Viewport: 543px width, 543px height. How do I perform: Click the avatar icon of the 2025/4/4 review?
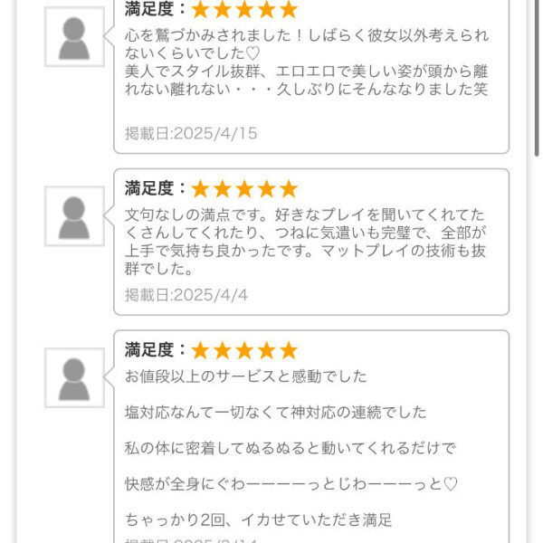click(74, 216)
